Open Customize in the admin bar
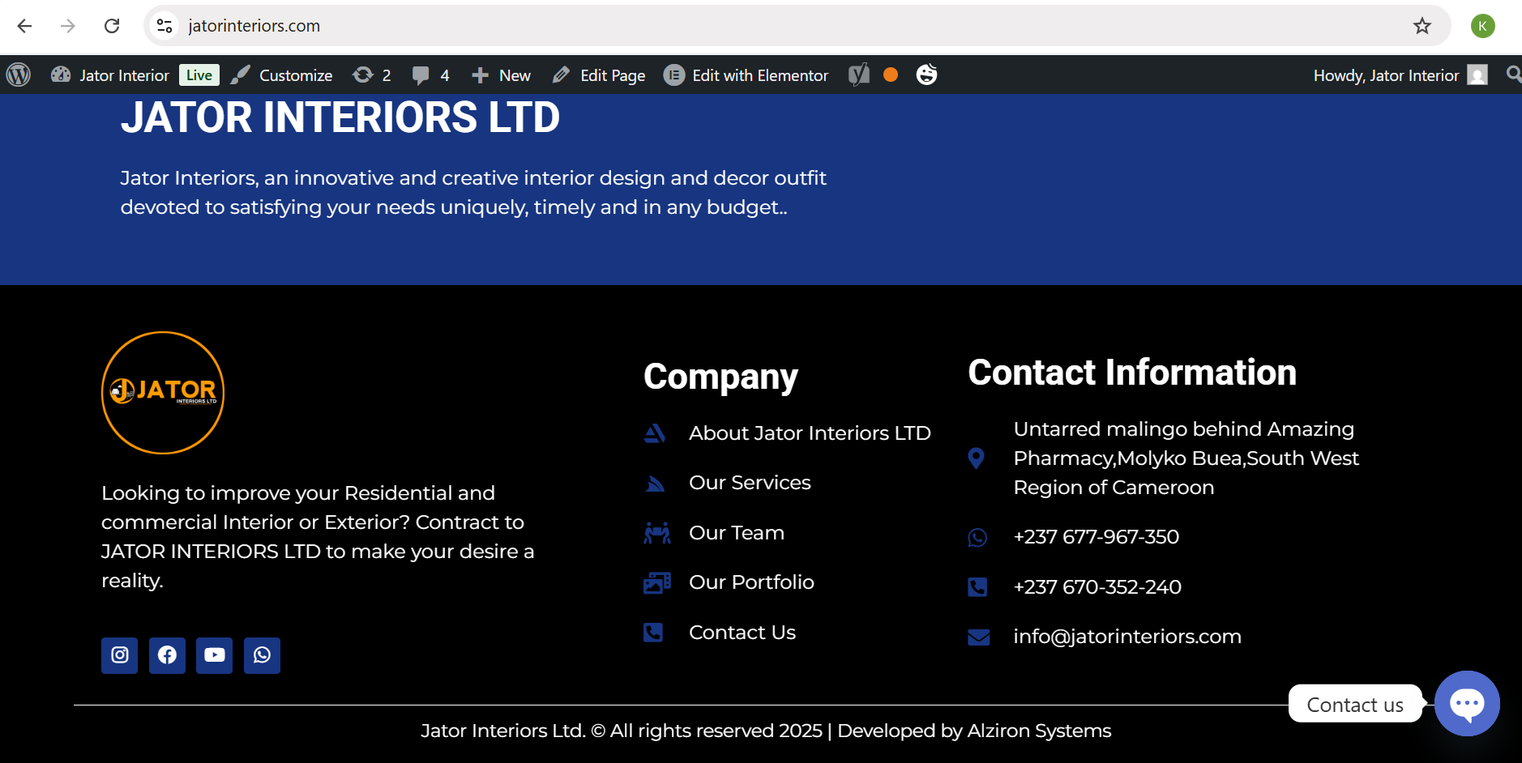The image size is (1522, 763). coord(281,75)
